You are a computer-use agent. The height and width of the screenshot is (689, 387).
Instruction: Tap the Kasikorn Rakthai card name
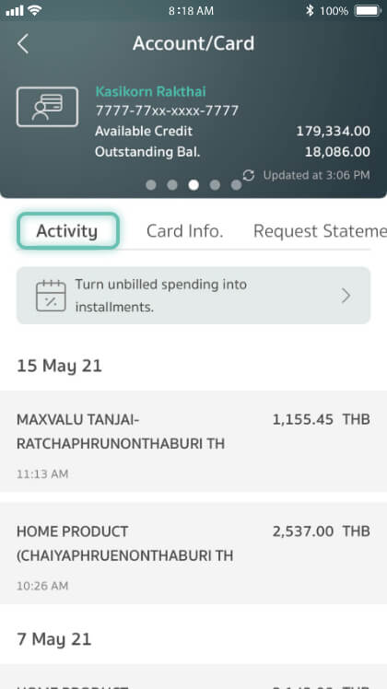150,91
